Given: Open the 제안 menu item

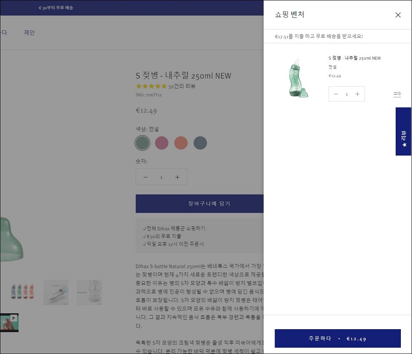Looking at the screenshot, I should [x=30, y=32].
